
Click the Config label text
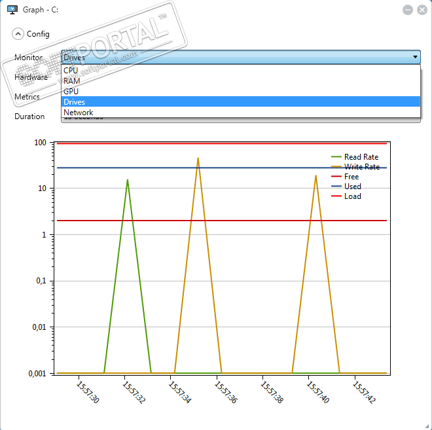coord(38,34)
